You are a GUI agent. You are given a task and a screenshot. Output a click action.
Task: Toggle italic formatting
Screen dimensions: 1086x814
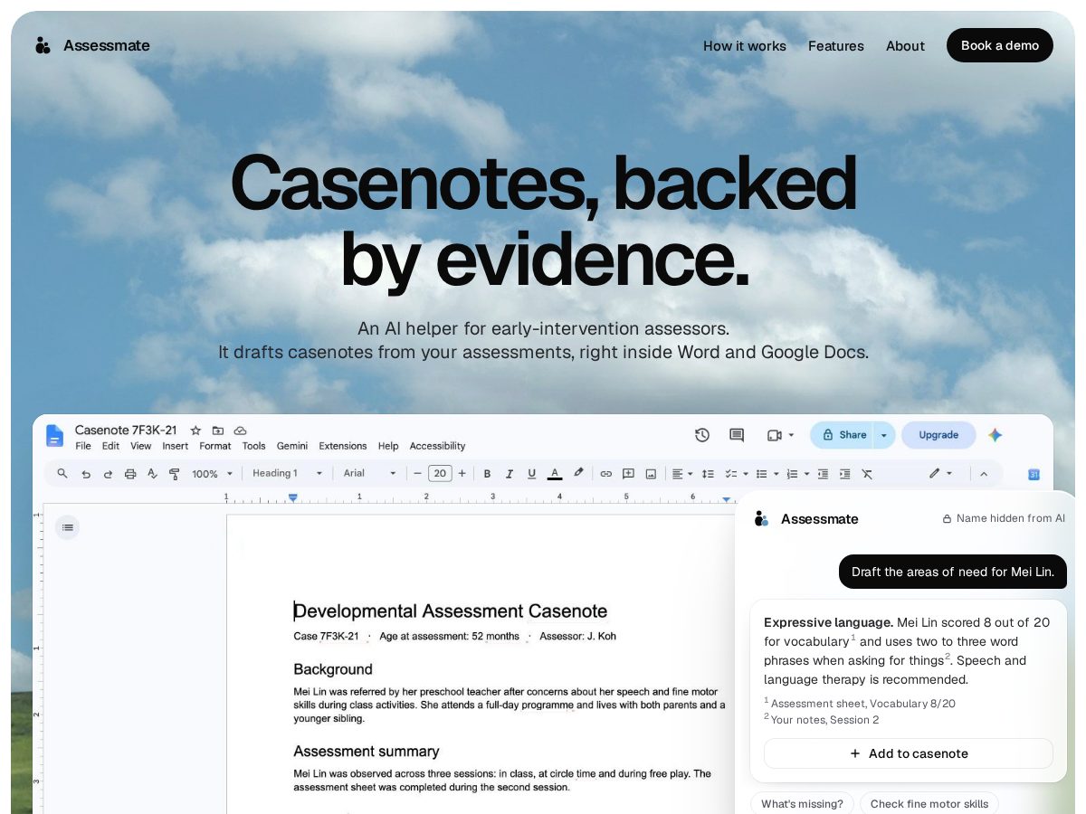[510, 473]
